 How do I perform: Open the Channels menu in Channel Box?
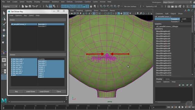pyautogui.click(x=159, y=13)
